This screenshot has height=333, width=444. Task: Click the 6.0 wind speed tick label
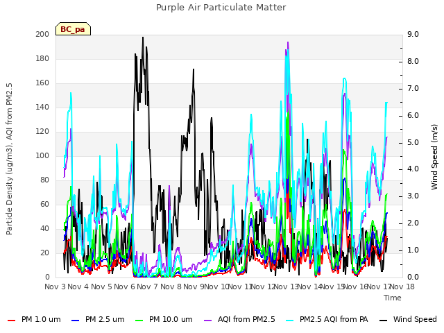tap(413, 116)
